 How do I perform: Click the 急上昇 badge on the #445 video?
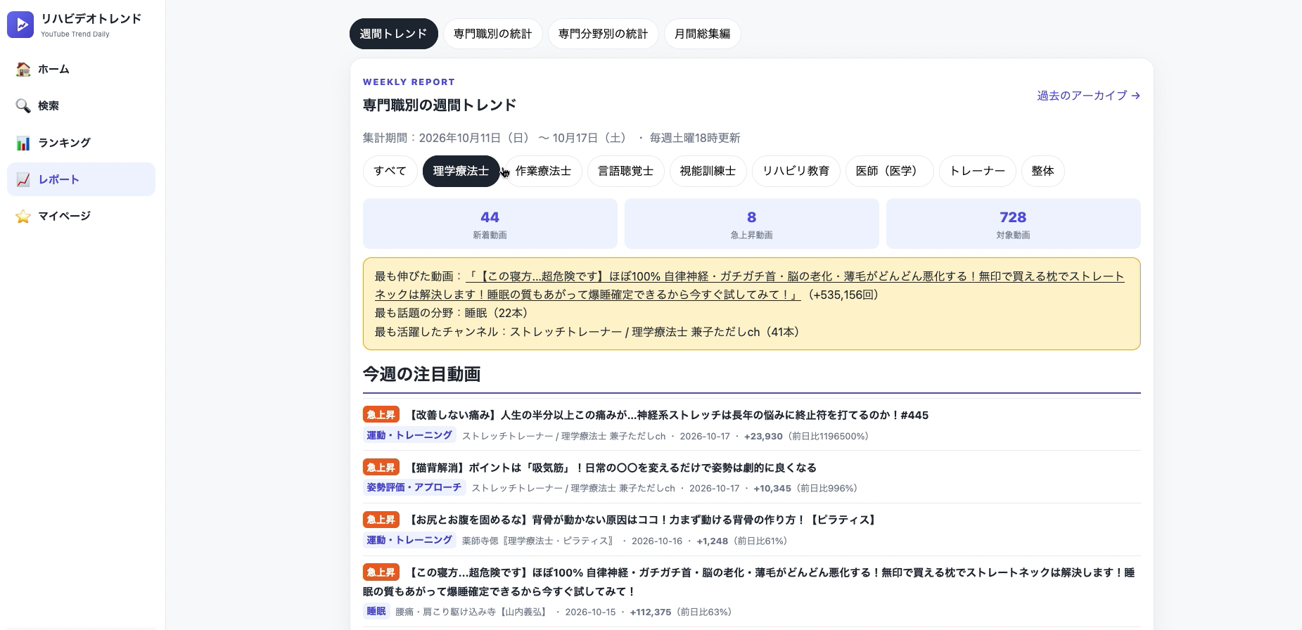coord(381,415)
